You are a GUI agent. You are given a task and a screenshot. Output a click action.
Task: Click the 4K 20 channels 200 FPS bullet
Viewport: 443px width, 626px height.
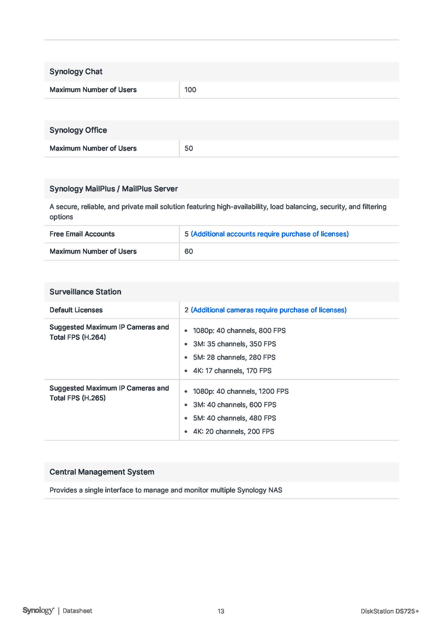pos(234,431)
